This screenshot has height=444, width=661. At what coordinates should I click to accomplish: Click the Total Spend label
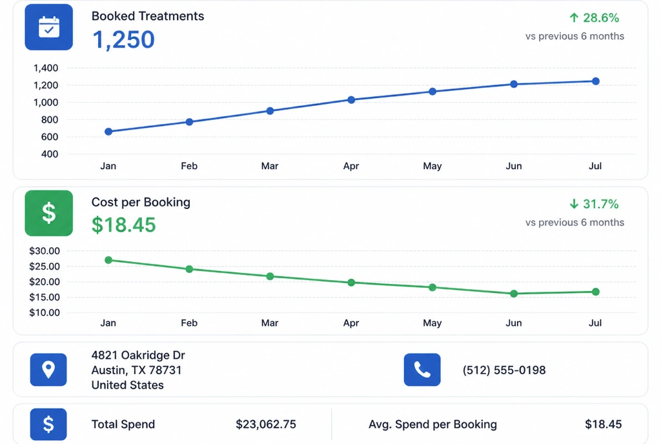point(123,424)
